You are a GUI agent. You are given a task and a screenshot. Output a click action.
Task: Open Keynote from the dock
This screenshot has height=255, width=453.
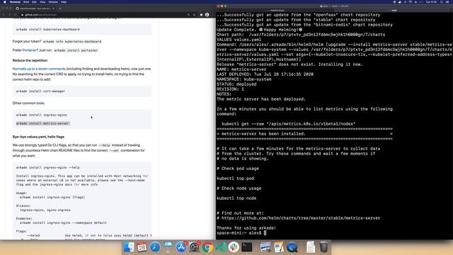click(168, 247)
